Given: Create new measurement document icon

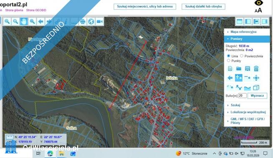Looking at the screenshot, I should point(230,68).
